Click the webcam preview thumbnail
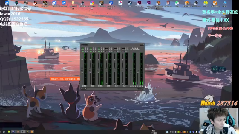Image resolution: width=239 pixels, height=134 pixels. tap(219, 121)
